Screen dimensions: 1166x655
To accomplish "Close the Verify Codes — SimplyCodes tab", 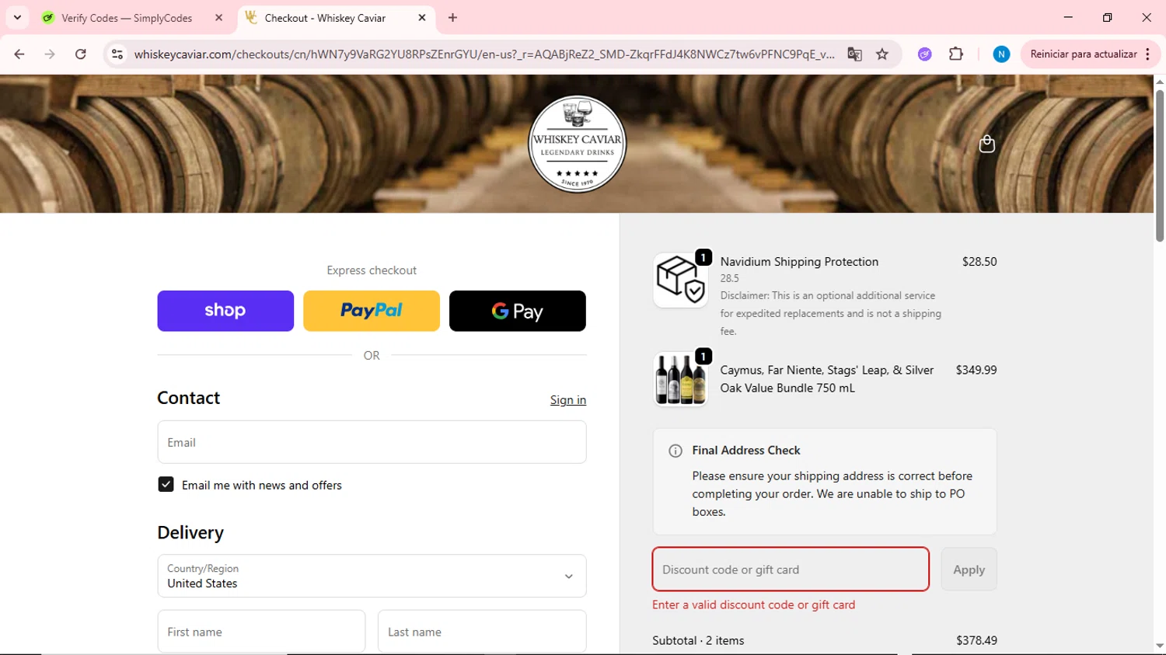I will 218,18.
